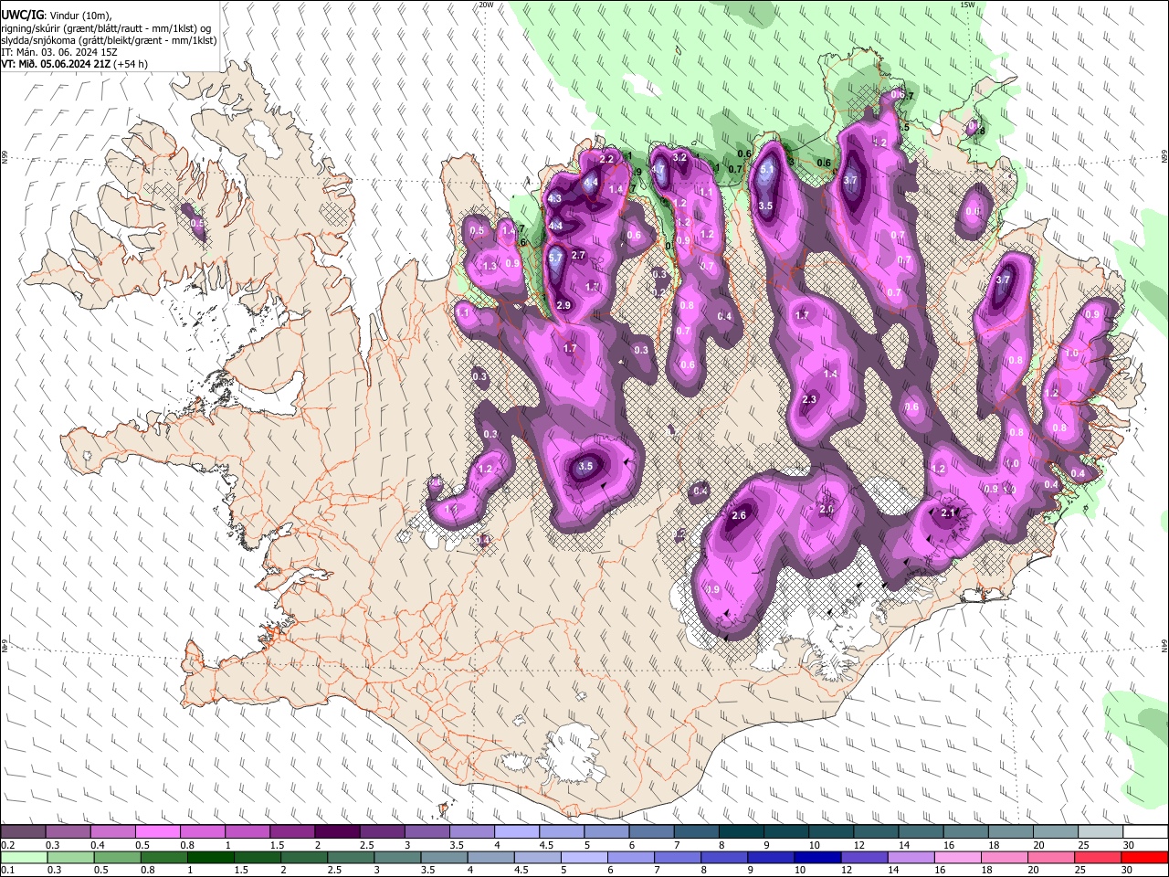1169x877 pixels.
Task: Pick the pale lavender 4–4.5 snow scale swatch
Action: click(516, 832)
